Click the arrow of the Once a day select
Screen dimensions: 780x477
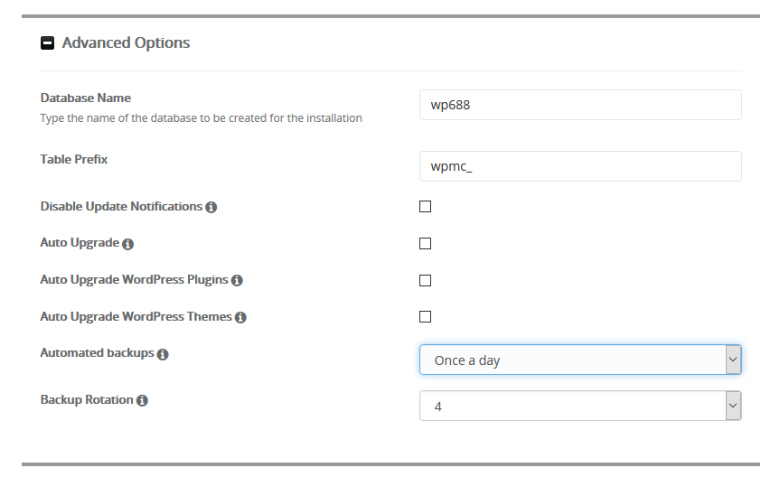coord(733,360)
